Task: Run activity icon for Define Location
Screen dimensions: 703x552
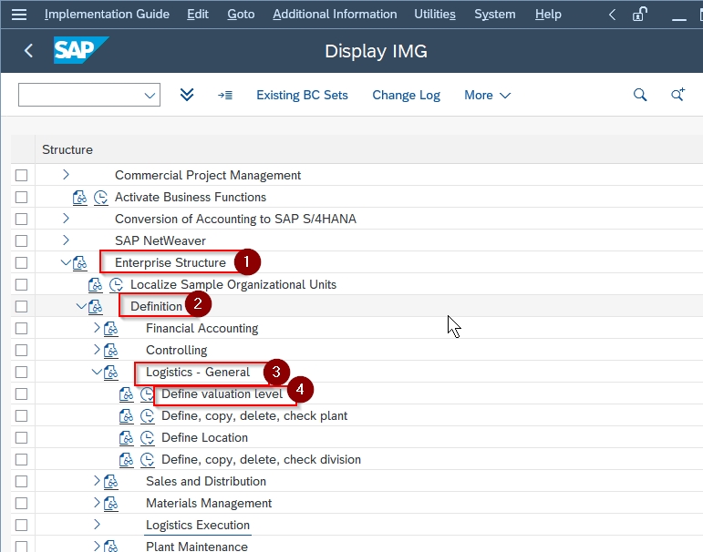Action: tap(148, 438)
